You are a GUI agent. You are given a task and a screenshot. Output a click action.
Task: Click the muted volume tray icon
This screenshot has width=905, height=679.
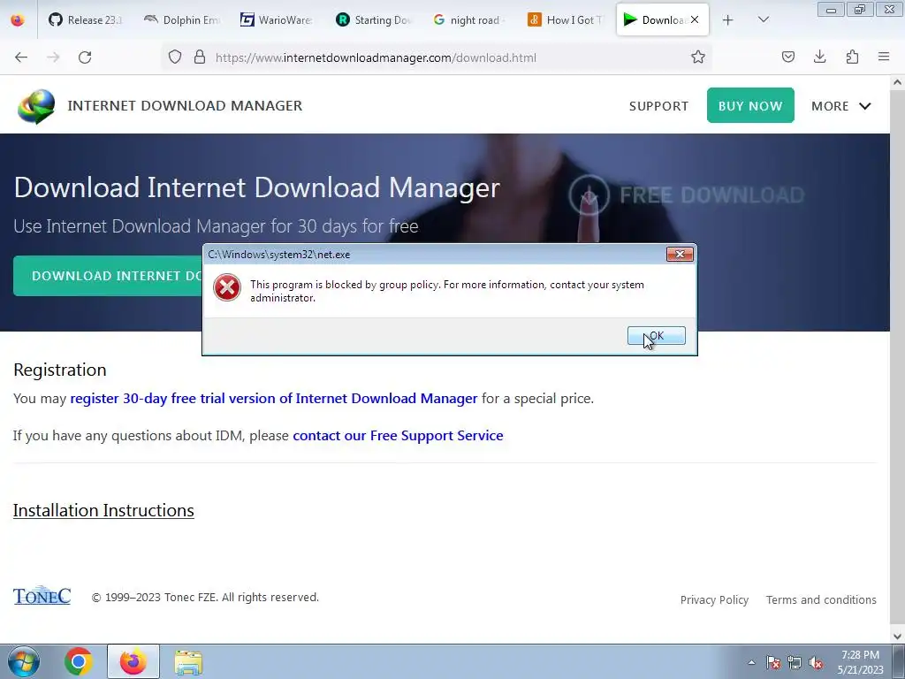(x=816, y=663)
